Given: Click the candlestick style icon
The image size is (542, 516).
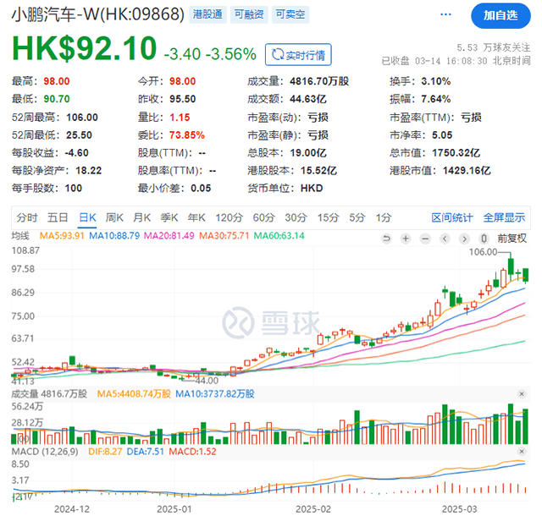Looking at the screenshot, I should pos(484,239).
